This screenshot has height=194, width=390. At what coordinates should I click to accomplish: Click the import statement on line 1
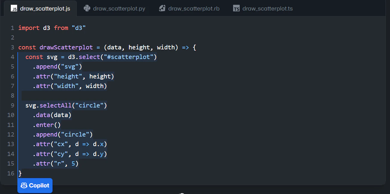pos(29,28)
